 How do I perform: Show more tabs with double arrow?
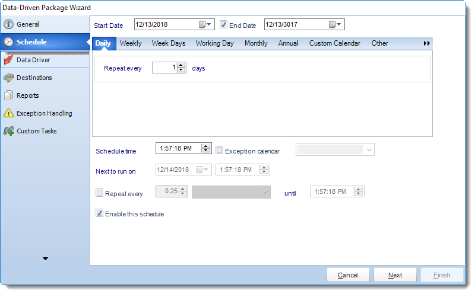(426, 43)
